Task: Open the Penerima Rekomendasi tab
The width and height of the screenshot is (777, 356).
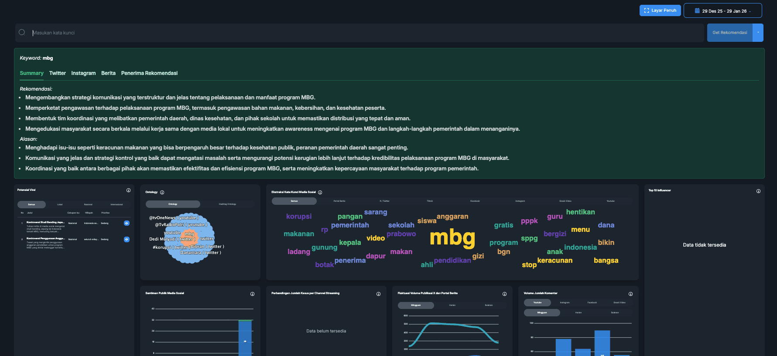Action: (x=149, y=73)
